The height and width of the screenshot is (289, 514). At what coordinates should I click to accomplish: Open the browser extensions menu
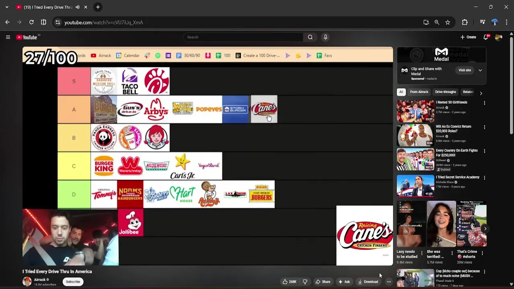(465, 22)
